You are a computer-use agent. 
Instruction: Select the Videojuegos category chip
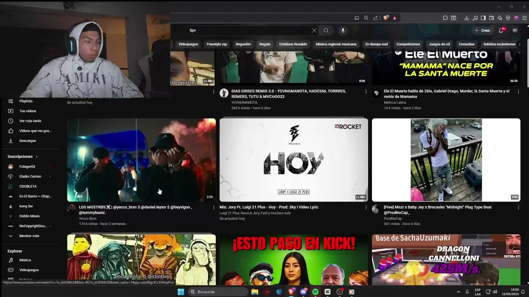pyautogui.click(x=188, y=44)
